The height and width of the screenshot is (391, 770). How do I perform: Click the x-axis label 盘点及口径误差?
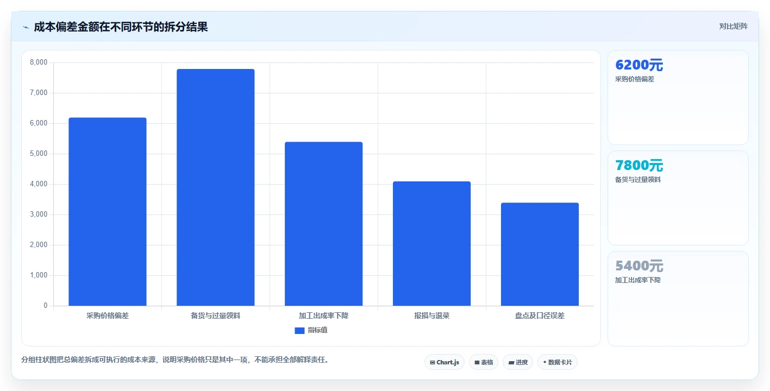click(540, 316)
